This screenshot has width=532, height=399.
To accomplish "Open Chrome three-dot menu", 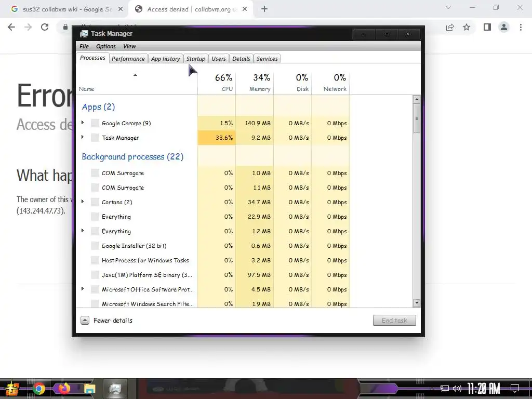I will (x=521, y=27).
